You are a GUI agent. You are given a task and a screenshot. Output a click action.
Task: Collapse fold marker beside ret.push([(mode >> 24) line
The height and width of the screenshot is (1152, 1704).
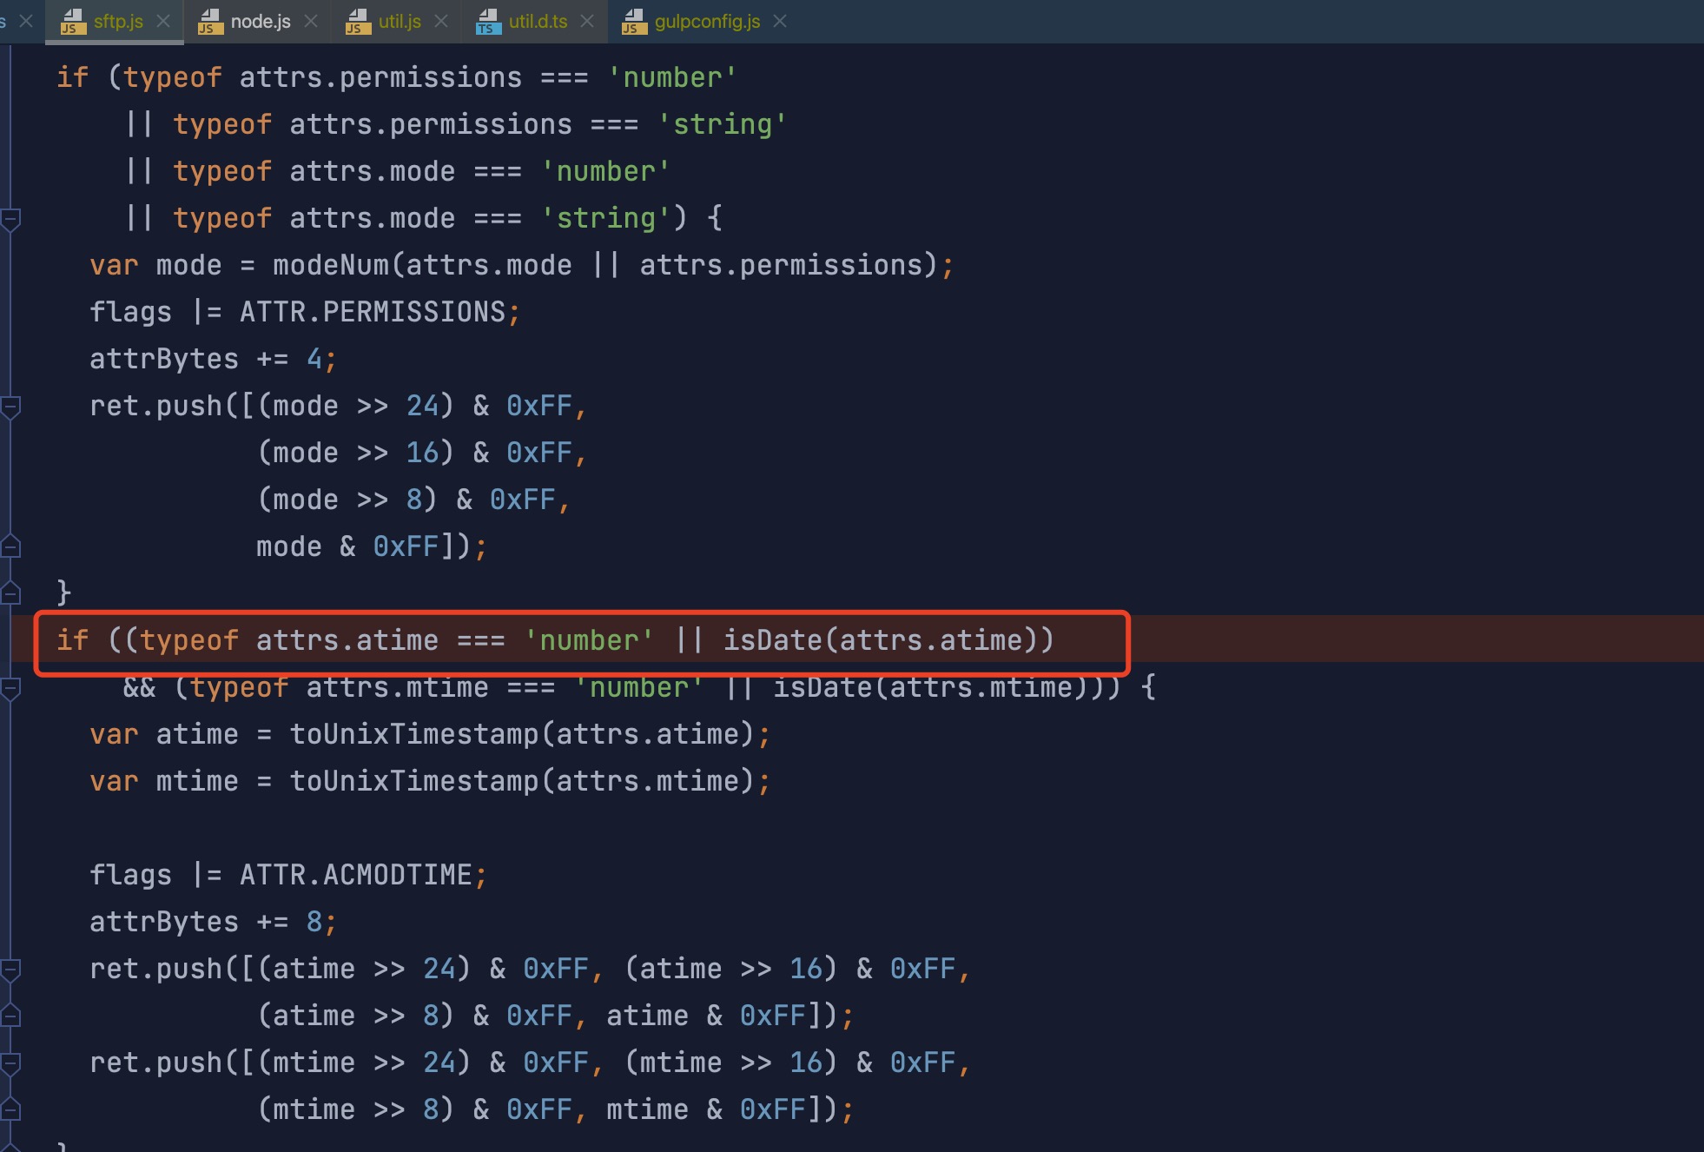pyautogui.click(x=10, y=407)
